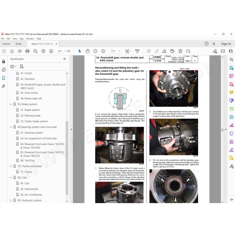Click the Save file icon
This screenshot has height=235, width=235.
click(4, 51)
